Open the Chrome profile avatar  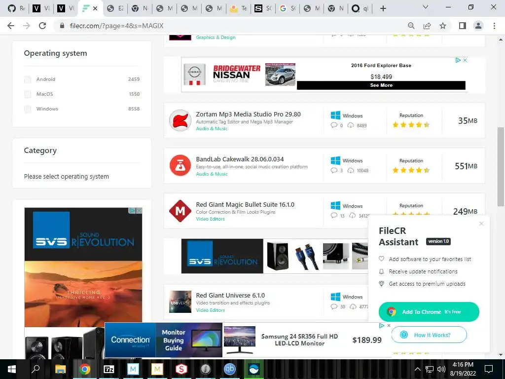click(478, 26)
